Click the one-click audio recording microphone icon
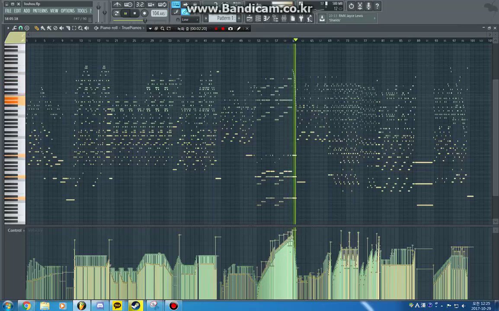The image size is (499, 311). tap(368, 6)
